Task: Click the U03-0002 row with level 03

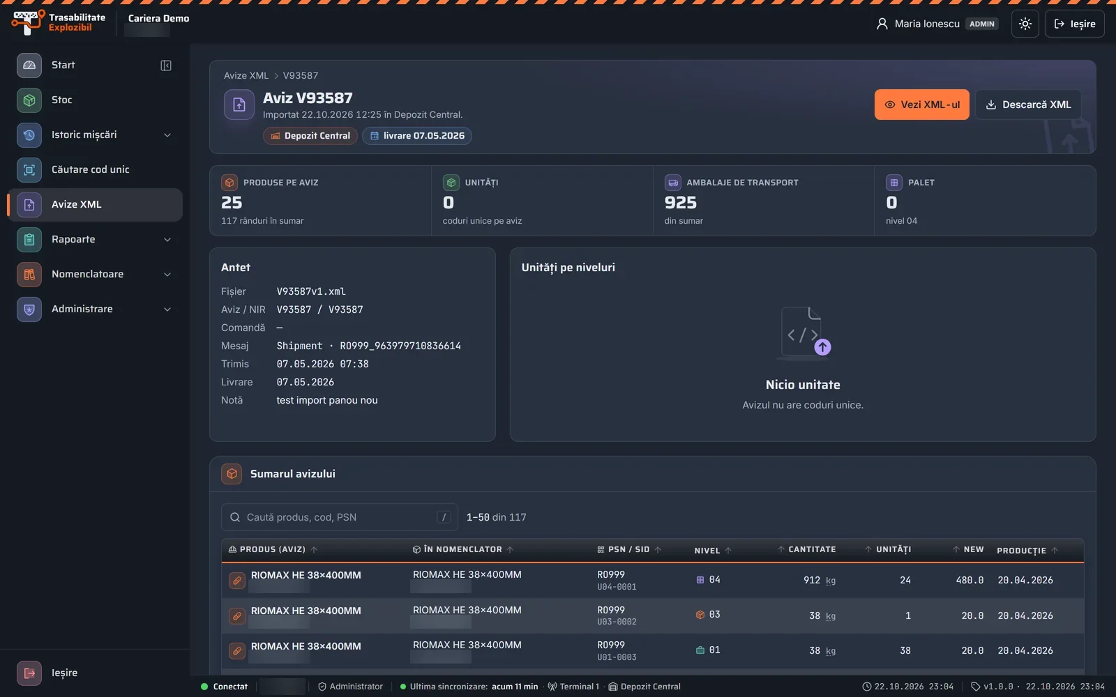Action: 653,615
